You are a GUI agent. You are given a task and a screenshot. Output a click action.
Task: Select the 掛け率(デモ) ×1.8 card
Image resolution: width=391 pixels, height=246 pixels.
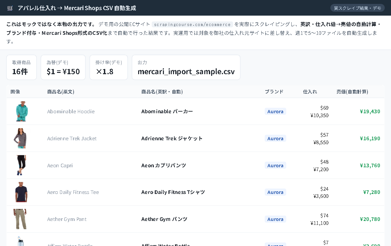[x=109, y=67]
